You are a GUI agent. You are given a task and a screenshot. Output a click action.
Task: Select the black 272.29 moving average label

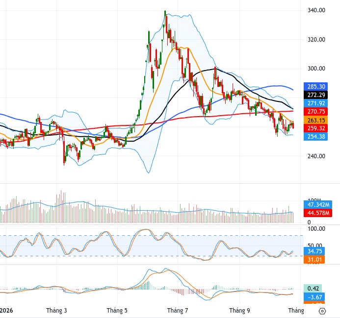pos(316,95)
